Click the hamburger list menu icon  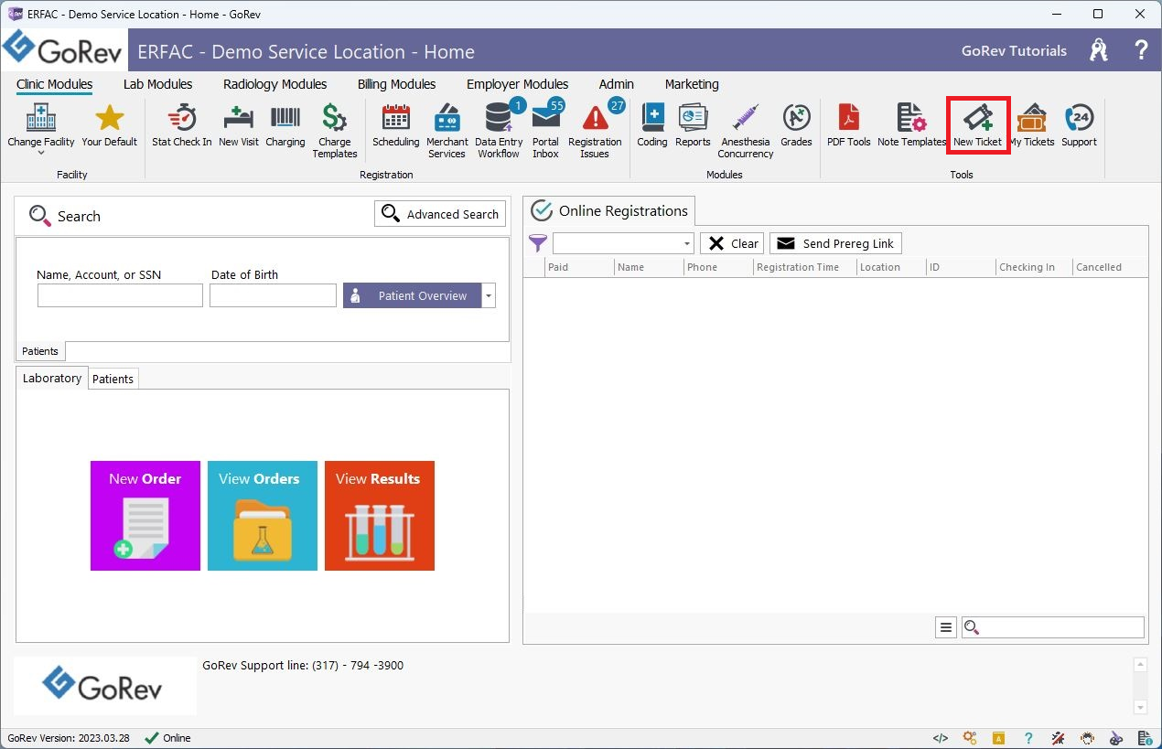(x=946, y=627)
